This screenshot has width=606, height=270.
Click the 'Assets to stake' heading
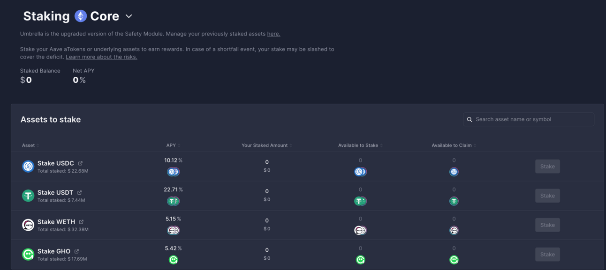pos(51,119)
